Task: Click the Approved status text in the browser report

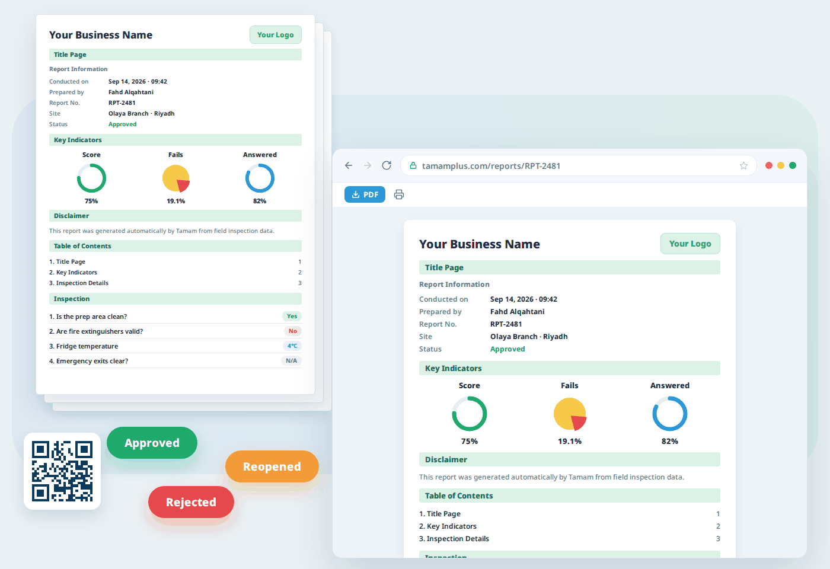Action: pyautogui.click(x=507, y=349)
